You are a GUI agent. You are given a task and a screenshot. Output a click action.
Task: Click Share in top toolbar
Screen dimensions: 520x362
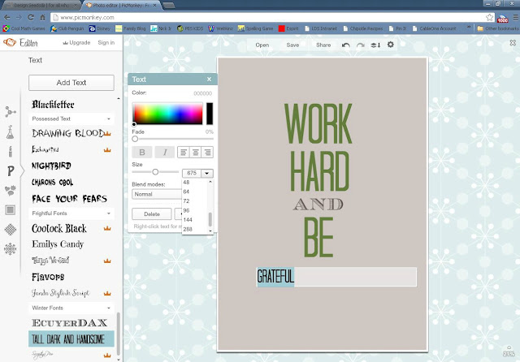pyautogui.click(x=323, y=45)
